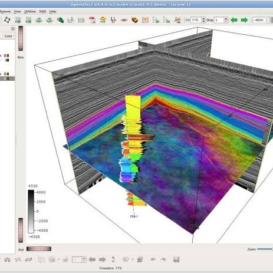Click the first green 2D globe icon
This screenshot has height=273, width=273.
[39, 20]
